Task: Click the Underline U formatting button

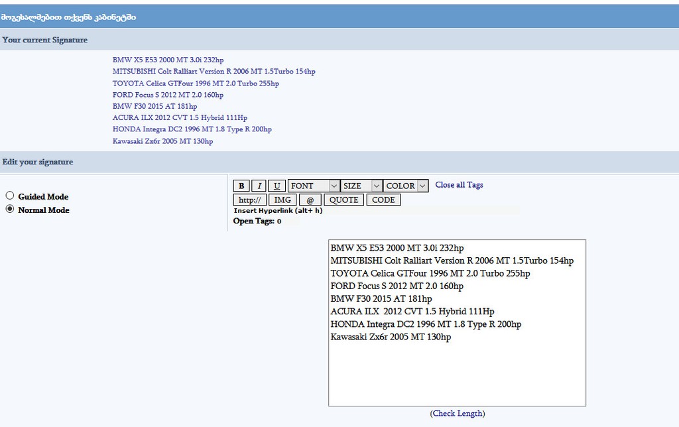Action: [277, 186]
